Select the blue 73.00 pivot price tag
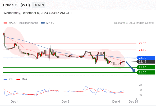This screenshot has height=106, width=156. pos(146,58)
